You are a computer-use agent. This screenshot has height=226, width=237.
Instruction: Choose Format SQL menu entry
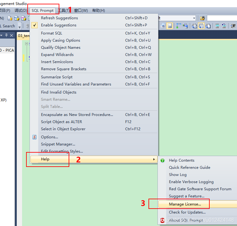click(52, 33)
